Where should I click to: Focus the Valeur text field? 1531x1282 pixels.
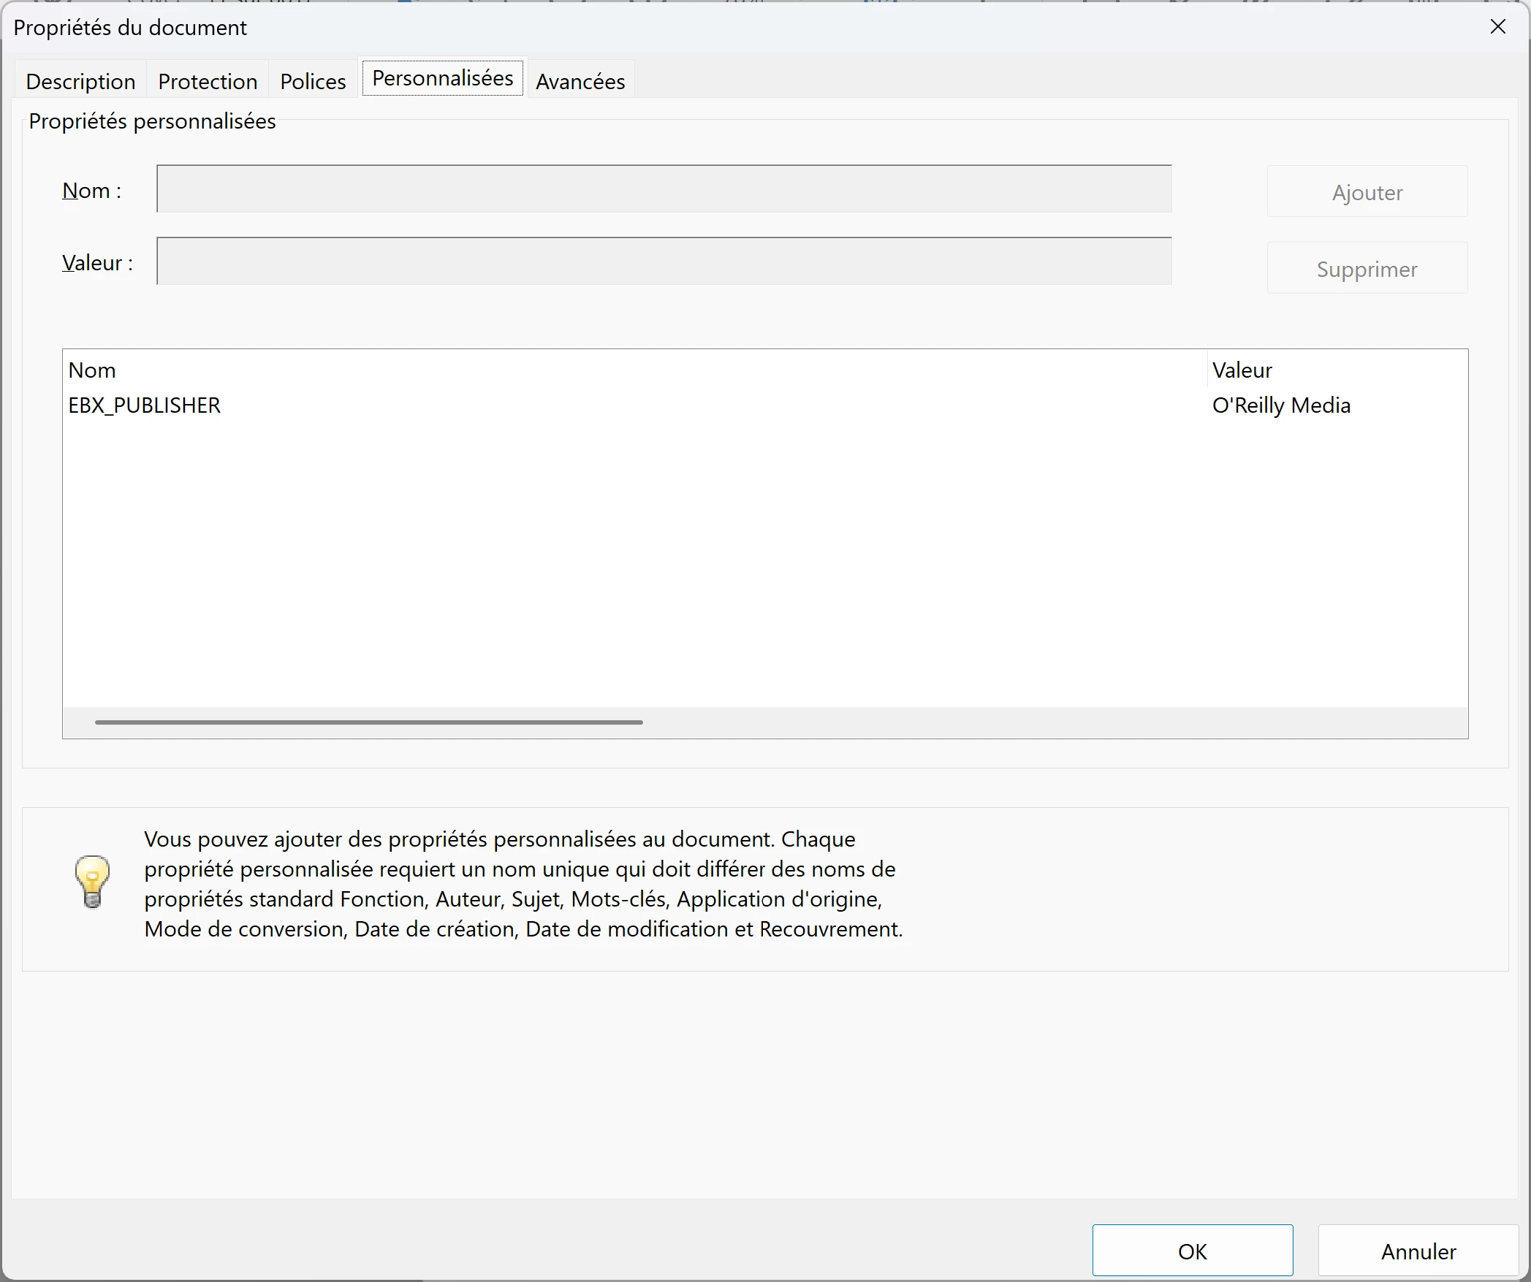tap(664, 262)
